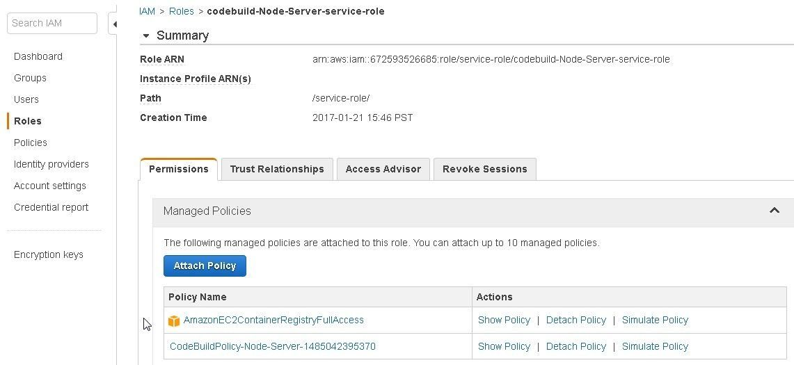Click the Attach Policy button
Viewport: 794px width, 365px height.
(205, 266)
